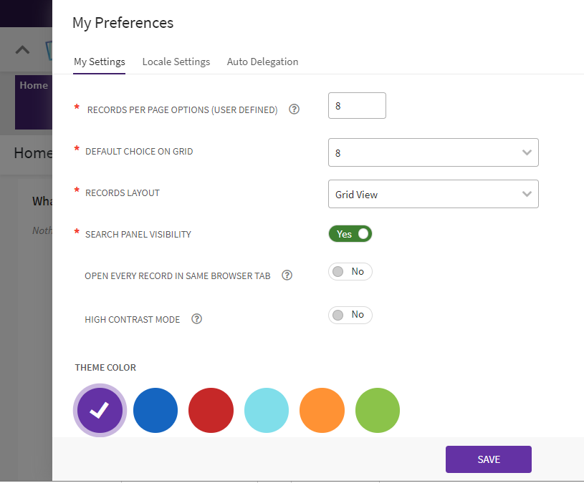Click the Records Per Page input field
This screenshot has height=483, width=584.
[357, 106]
